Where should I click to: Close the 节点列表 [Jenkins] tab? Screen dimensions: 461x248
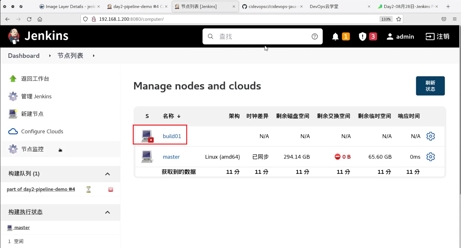coord(234,6)
